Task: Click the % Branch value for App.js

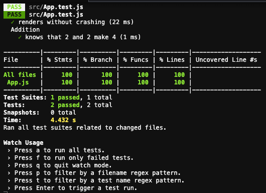Action: click(x=107, y=82)
